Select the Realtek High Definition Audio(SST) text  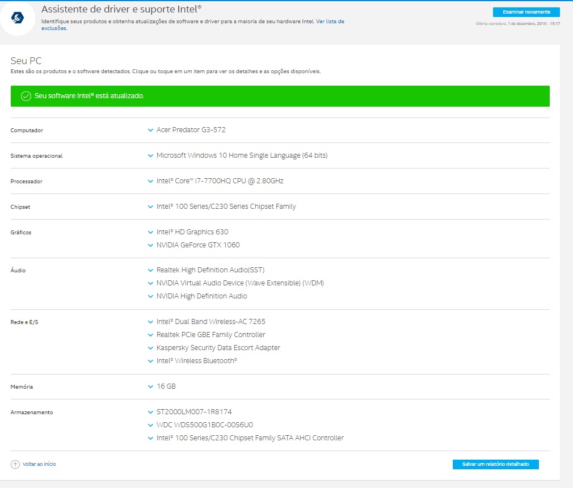pos(210,270)
